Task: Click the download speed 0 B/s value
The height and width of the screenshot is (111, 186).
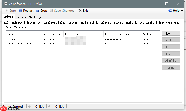Action: [x=60, y=106]
